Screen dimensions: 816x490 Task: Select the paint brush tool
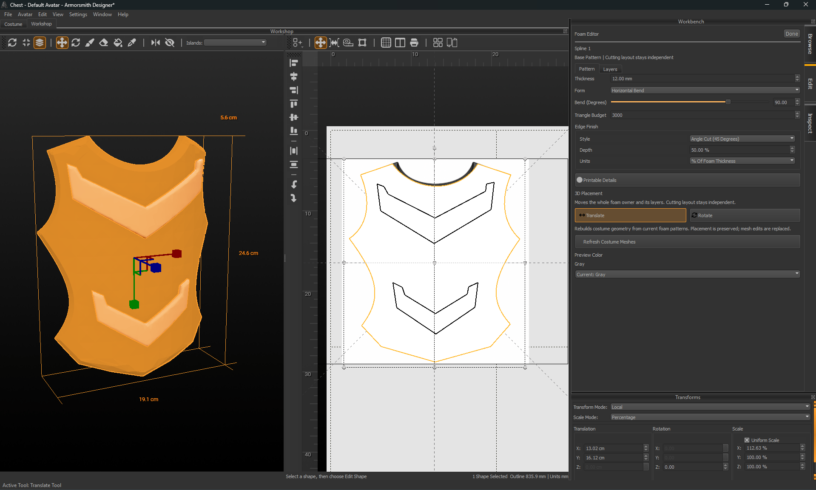(x=90, y=42)
